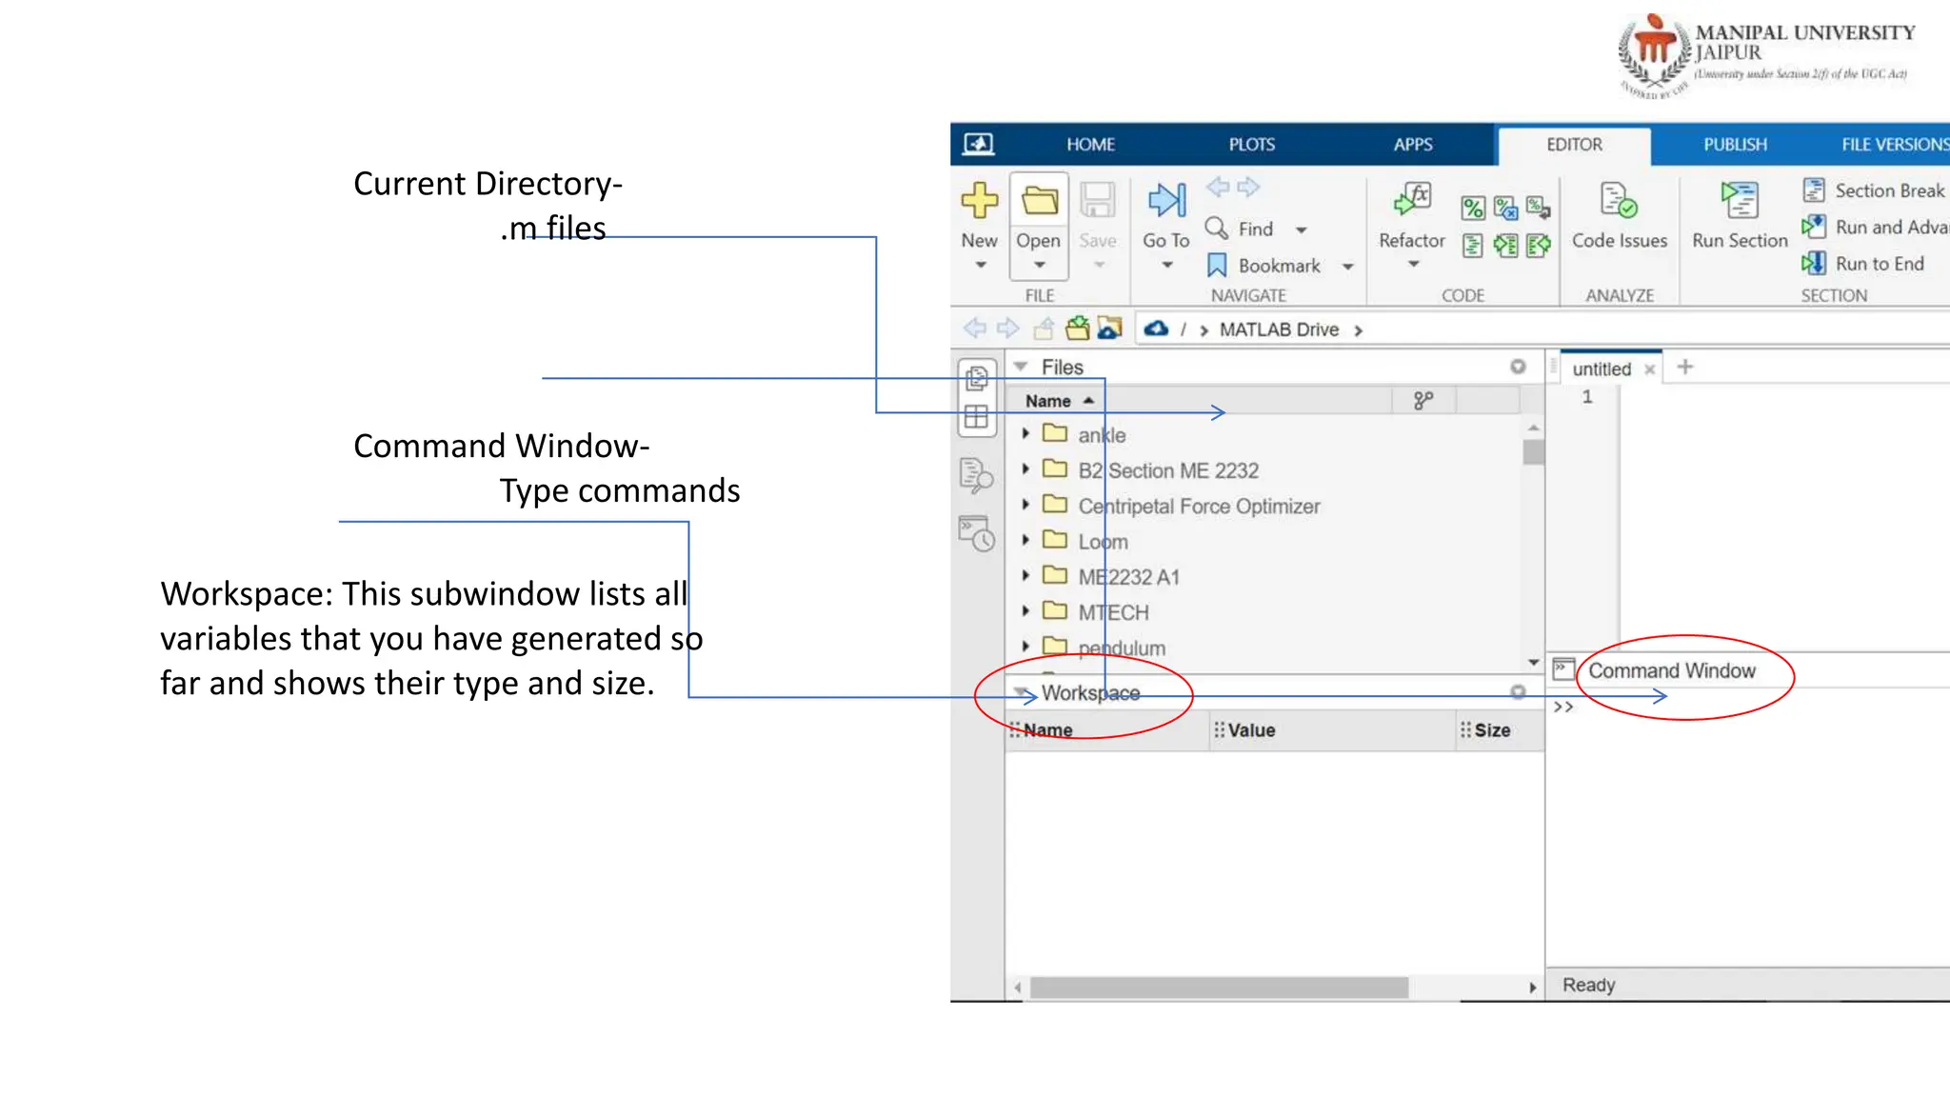Screen dimensions: 1950x1097
Task: Expand the ankle folder
Action: click(x=1025, y=434)
